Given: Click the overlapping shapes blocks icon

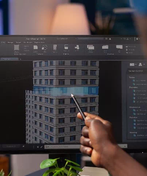Looking at the screenshot, I should pos(77,47).
